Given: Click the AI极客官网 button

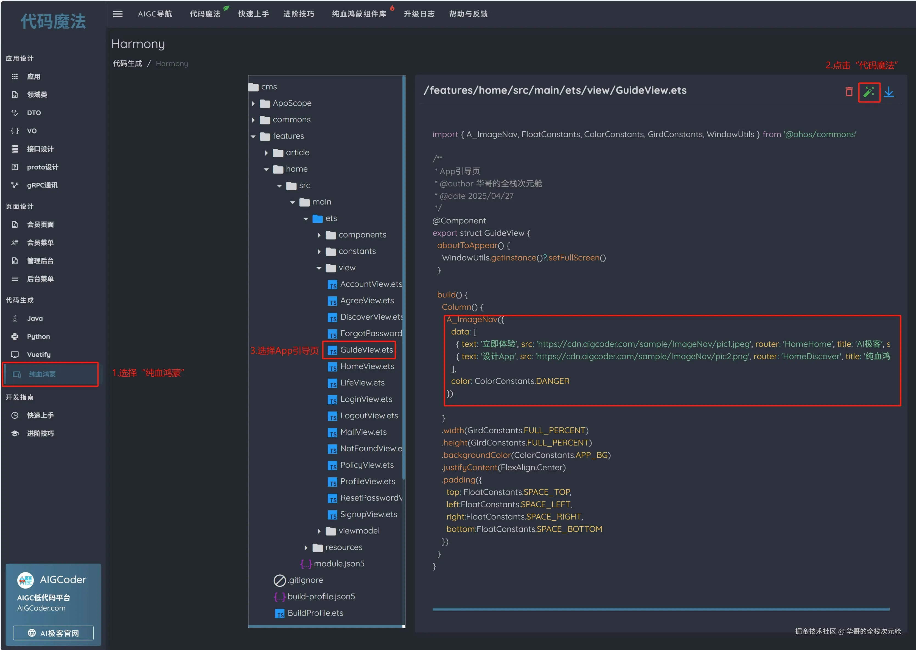Looking at the screenshot, I should pos(53,633).
